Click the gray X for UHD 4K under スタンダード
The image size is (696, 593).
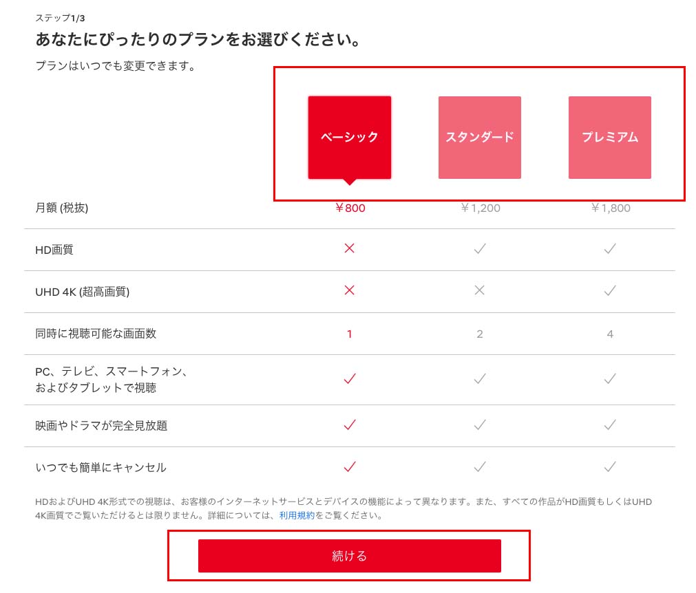click(479, 290)
